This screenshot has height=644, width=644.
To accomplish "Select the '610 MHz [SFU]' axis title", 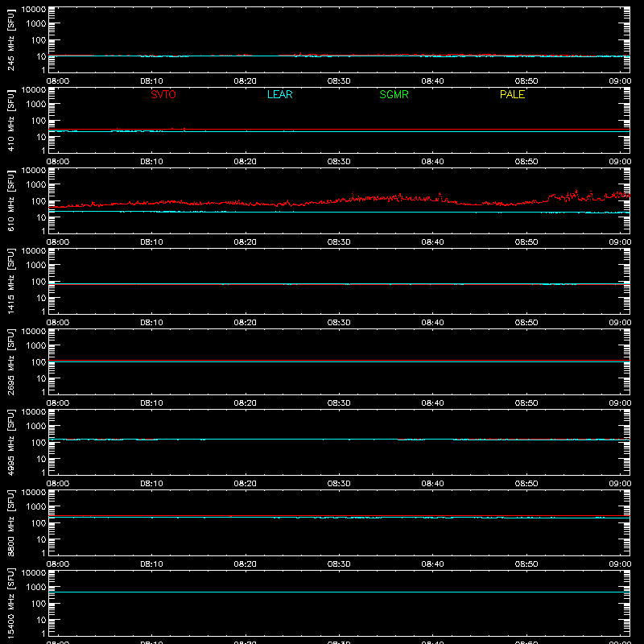I will [10, 200].
